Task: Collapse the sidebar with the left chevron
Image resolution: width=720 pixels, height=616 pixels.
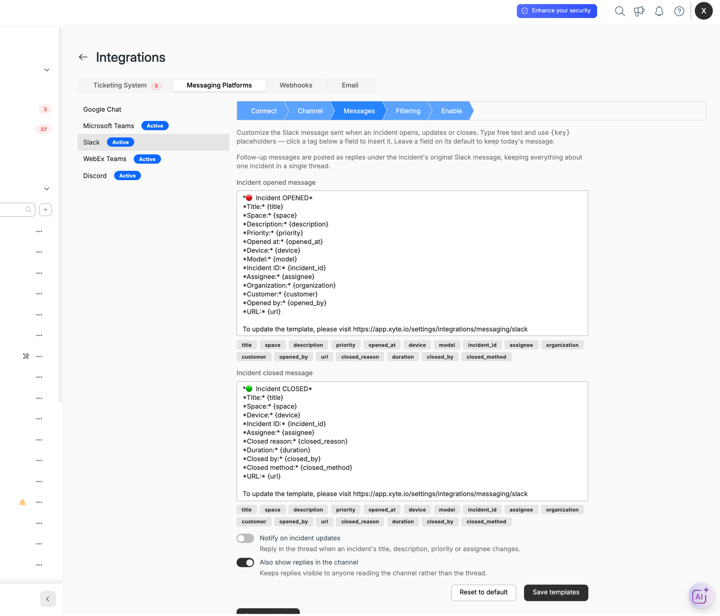Action: pyautogui.click(x=48, y=599)
